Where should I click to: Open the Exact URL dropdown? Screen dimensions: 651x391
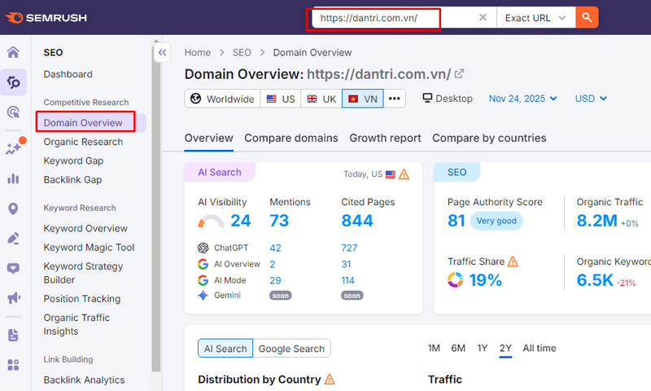[535, 18]
